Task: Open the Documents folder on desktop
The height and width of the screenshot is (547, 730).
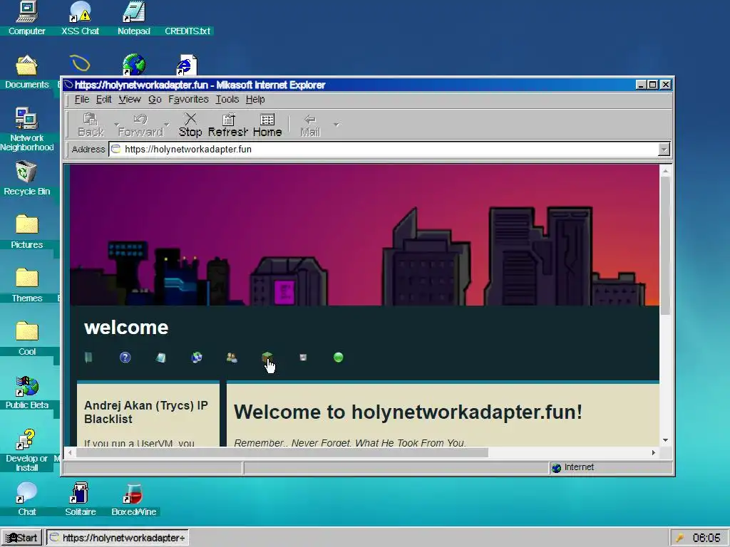Action: (x=26, y=72)
